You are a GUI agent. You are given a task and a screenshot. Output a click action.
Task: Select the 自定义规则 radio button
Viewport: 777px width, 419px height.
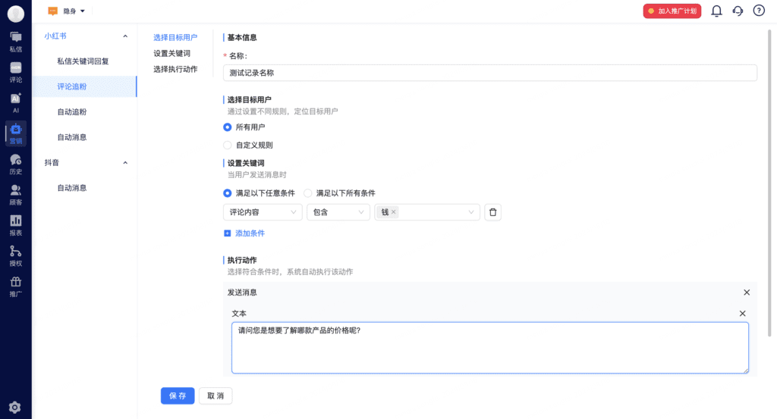point(228,145)
